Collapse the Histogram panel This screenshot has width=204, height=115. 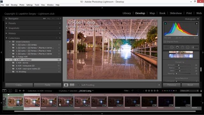[198, 19]
